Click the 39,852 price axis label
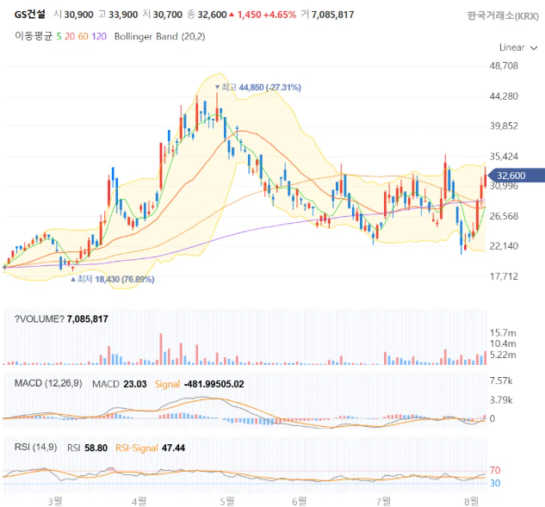This screenshot has width=545, height=507. point(504,126)
